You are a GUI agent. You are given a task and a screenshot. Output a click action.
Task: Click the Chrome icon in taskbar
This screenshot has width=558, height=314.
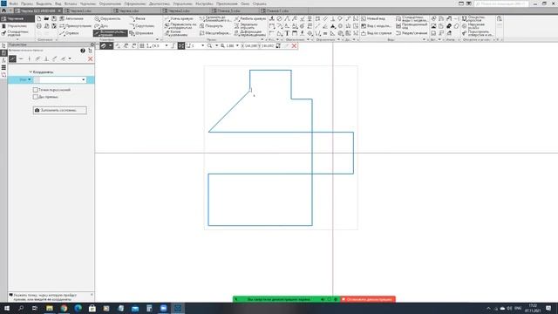[64, 308]
